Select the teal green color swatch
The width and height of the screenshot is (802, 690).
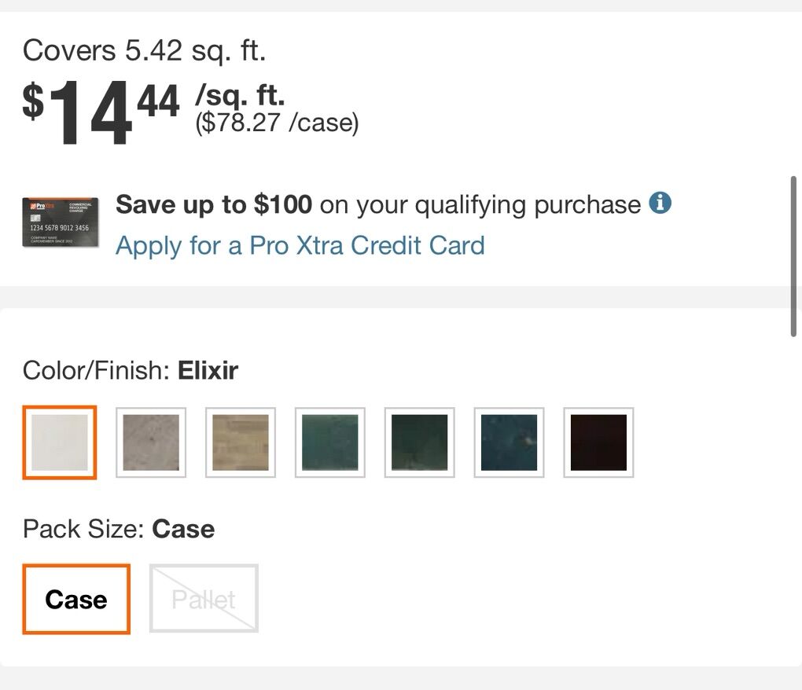(330, 442)
